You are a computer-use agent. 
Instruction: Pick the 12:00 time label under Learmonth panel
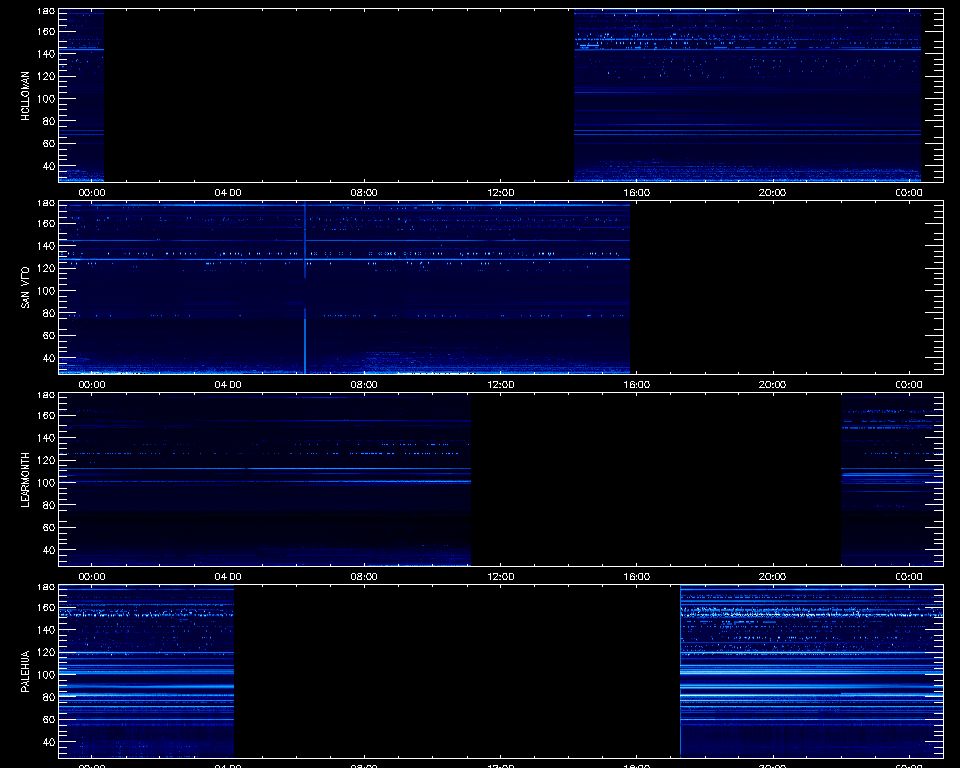(x=500, y=576)
